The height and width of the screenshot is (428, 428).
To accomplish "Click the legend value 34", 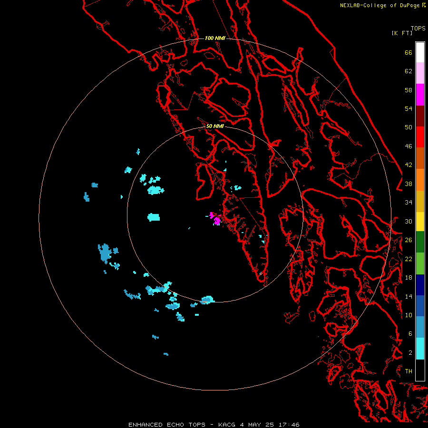I will (x=409, y=203).
